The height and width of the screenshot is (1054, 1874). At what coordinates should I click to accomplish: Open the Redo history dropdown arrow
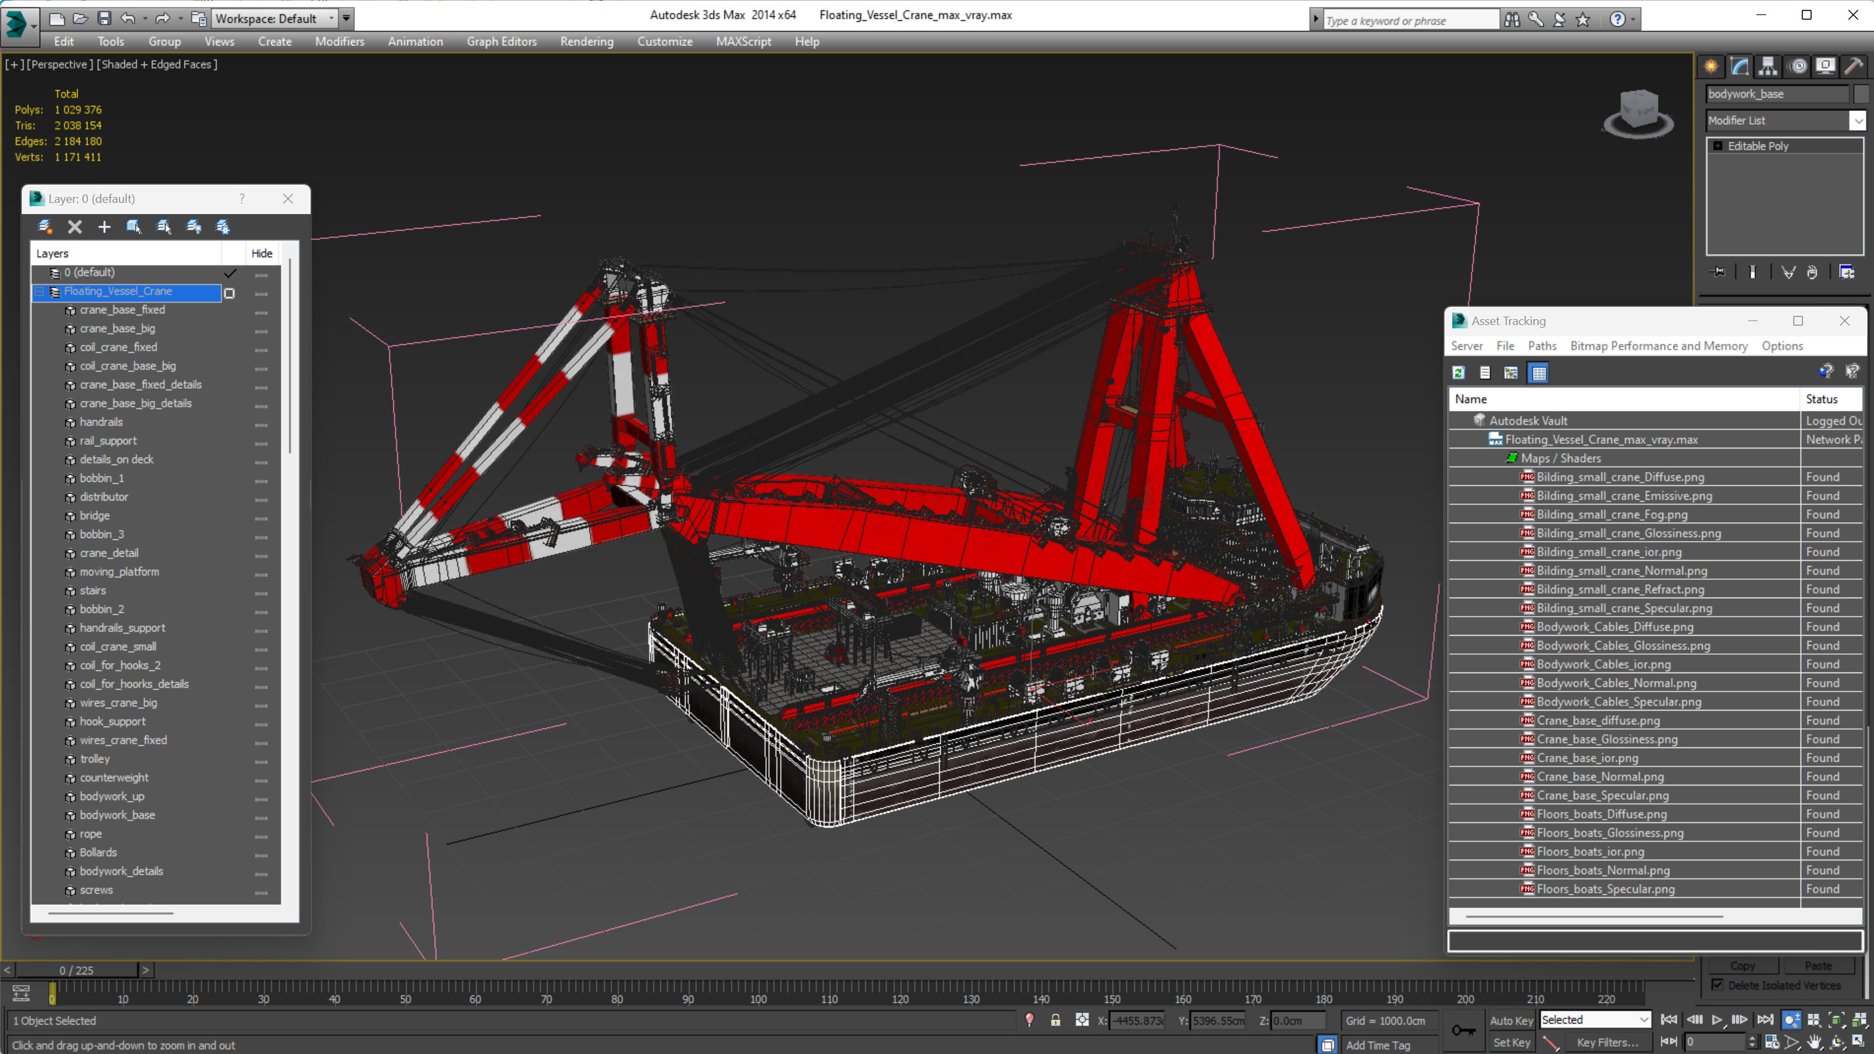pos(181,18)
